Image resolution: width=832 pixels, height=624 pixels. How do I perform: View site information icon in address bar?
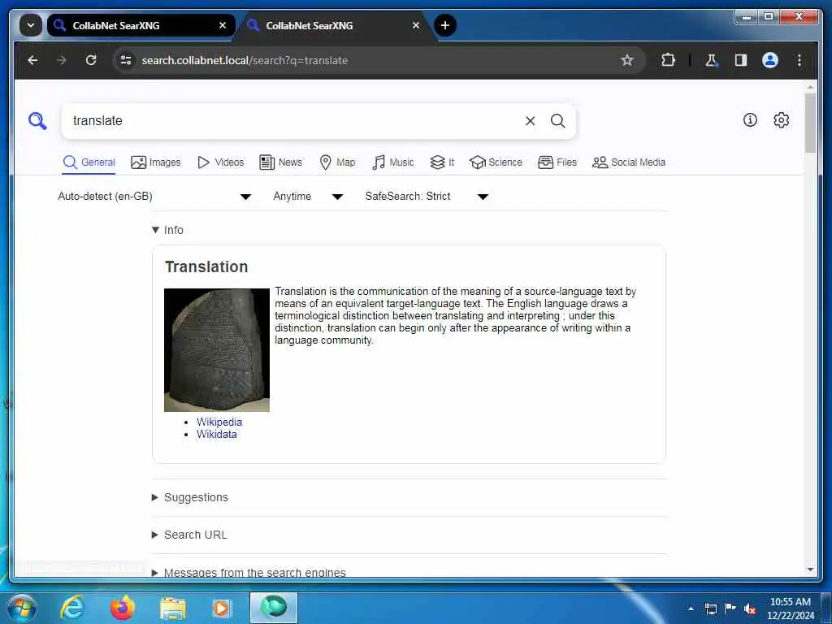pyautogui.click(x=126, y=60)
